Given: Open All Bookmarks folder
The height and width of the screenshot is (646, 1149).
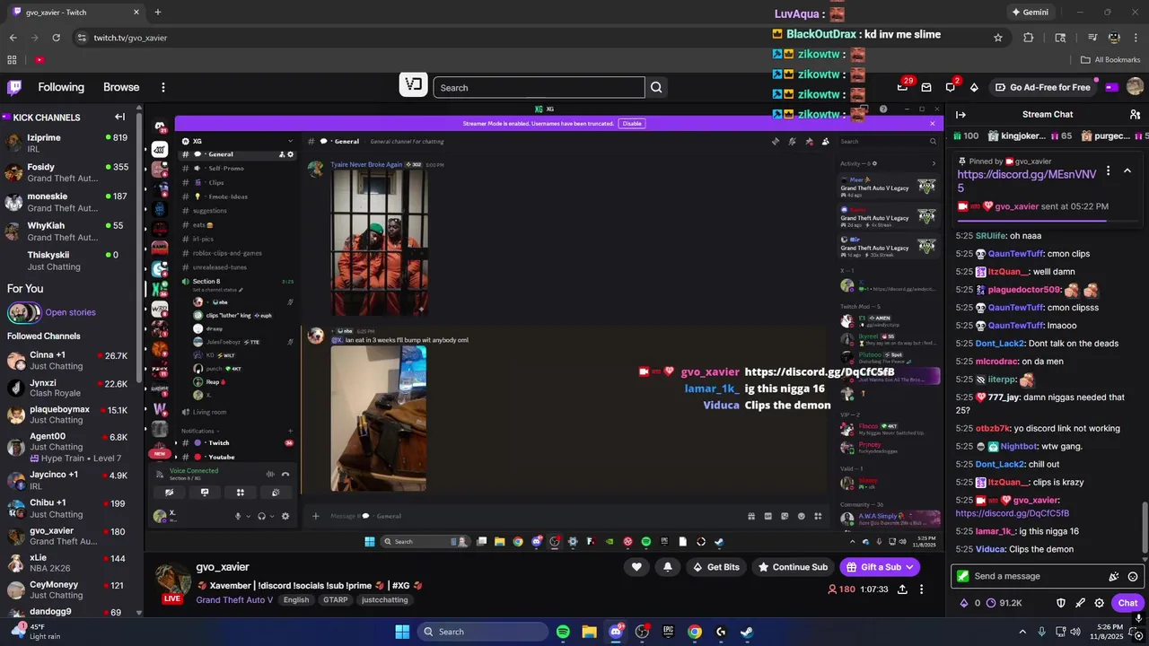Looking at the screenshot, I should 1110,59.
